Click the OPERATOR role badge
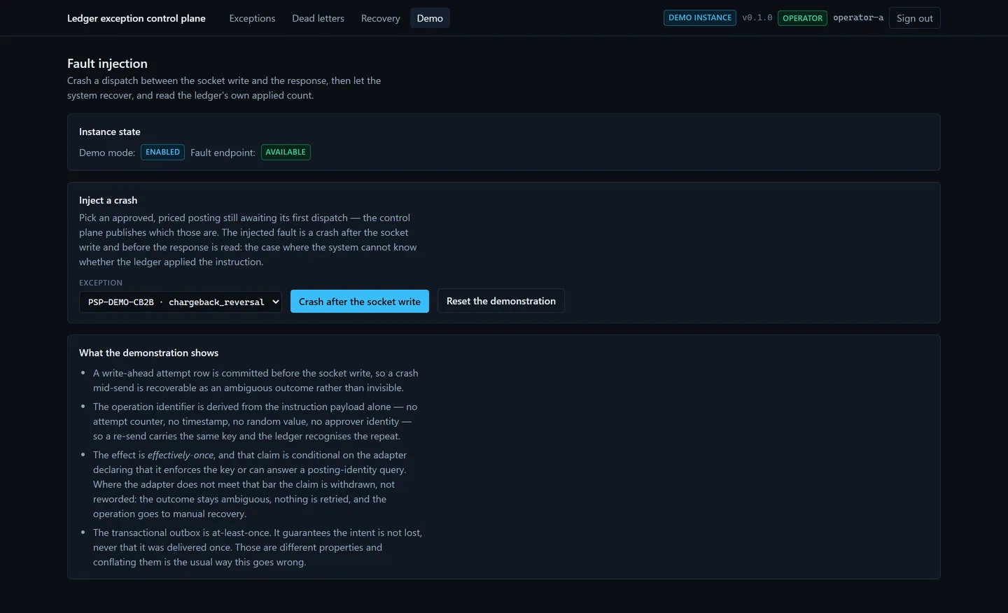The width and height of the screenshot is (1008, 613). click(x=802, y=18)
